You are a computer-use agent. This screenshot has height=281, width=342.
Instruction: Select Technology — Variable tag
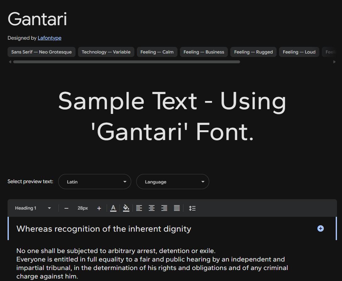(106, 52)
